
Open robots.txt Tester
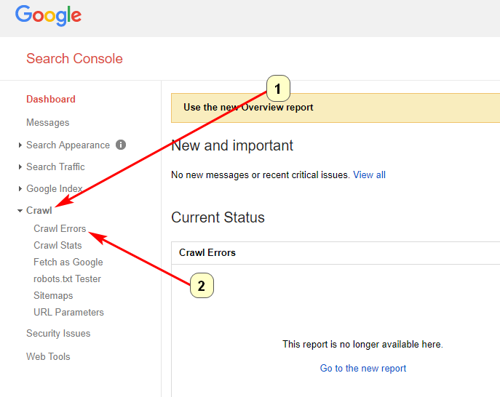coord(67,278)
